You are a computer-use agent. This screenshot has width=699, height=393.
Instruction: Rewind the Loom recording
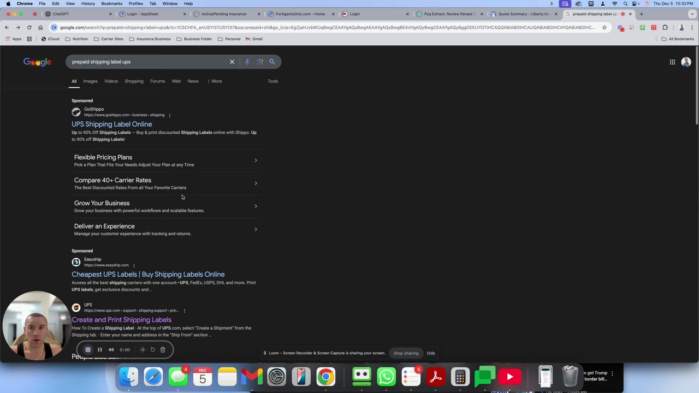click(111, 350)
